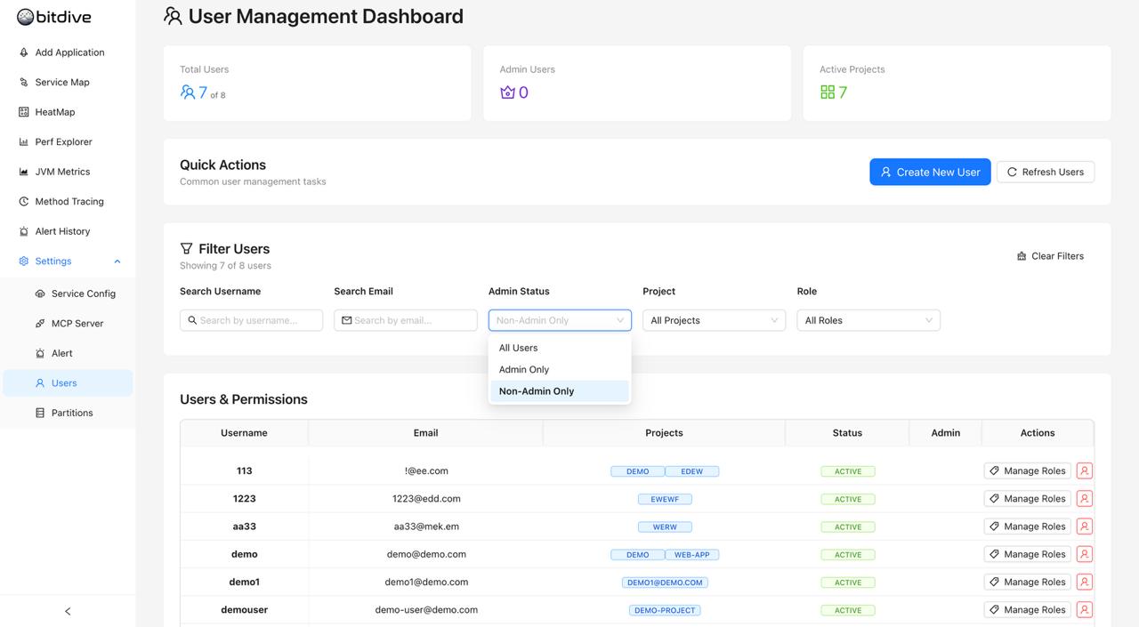Click Manage Roles for demouser
The height and width of the screenshot is (627, 1139).
coord(1027,609)
